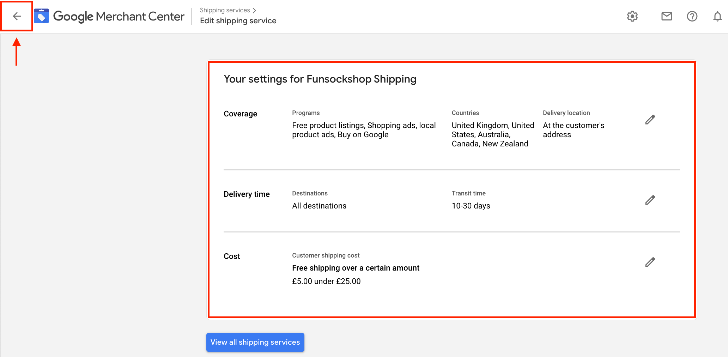
Task: Open the help question mark icon
Action: point(692,16)
